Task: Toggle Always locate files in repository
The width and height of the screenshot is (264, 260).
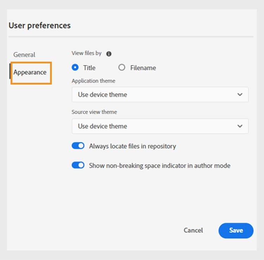Action: [78, 146]
